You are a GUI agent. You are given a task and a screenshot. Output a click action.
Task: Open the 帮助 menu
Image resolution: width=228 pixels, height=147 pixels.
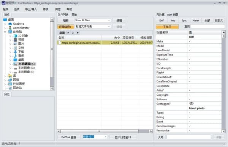pyautogui.click(x=69, y=9)
